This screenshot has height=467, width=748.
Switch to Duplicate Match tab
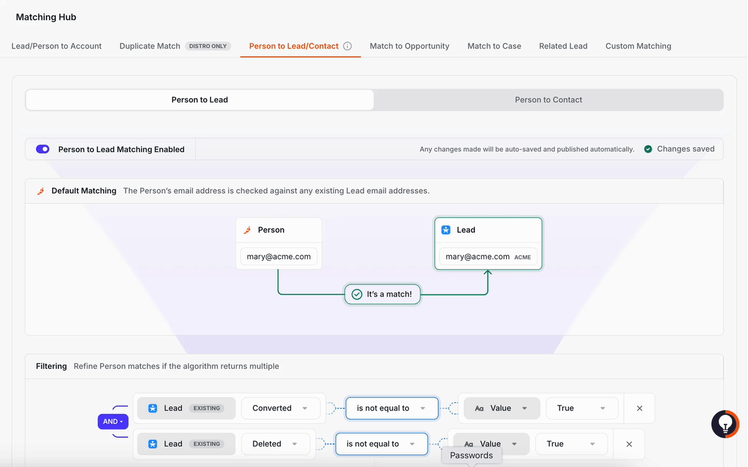click(x=150, y=46)
